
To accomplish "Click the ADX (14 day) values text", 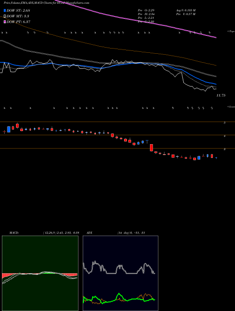I will (131, 233).
